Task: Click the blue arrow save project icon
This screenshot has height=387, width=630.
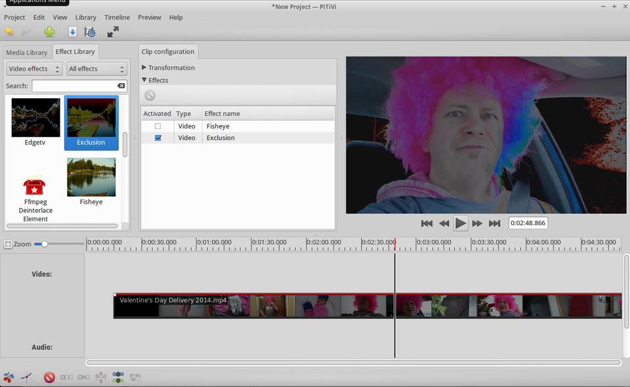Action: (x=72, y=31)
